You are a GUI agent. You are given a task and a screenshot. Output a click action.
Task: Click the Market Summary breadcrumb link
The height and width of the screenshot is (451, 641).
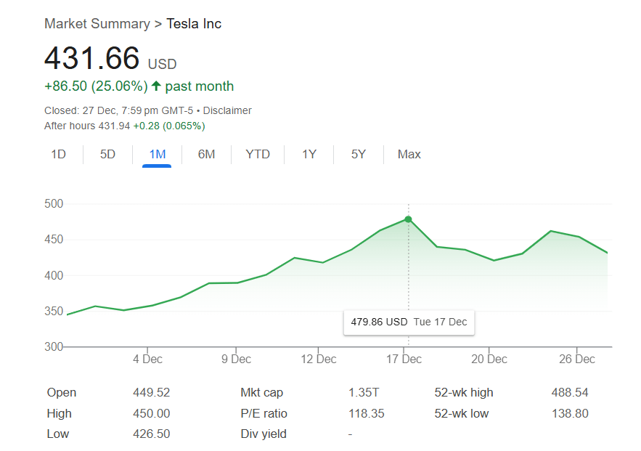(x=97, y=24)
